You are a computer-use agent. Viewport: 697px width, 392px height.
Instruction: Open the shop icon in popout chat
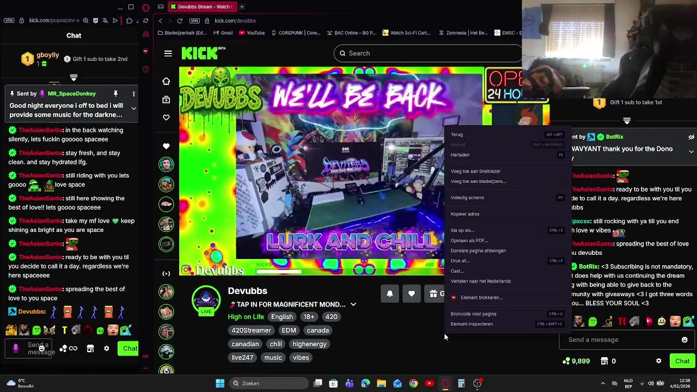[90, 348]
